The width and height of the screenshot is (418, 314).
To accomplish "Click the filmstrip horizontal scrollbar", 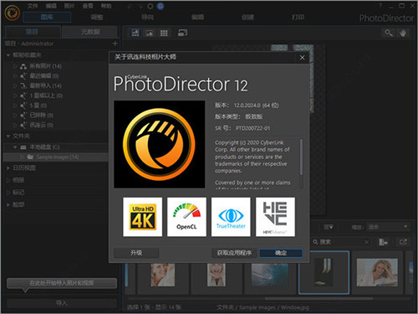I will (x=319, y=298).
